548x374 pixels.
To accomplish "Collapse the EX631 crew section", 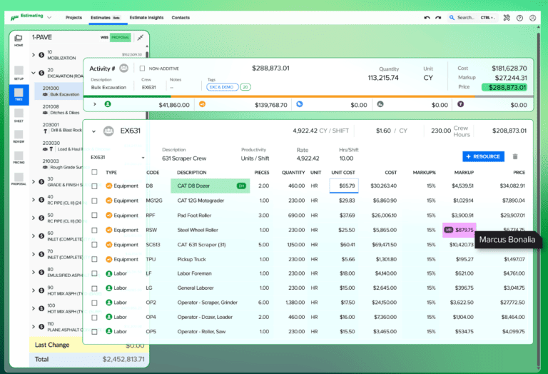I will (94, 131).
